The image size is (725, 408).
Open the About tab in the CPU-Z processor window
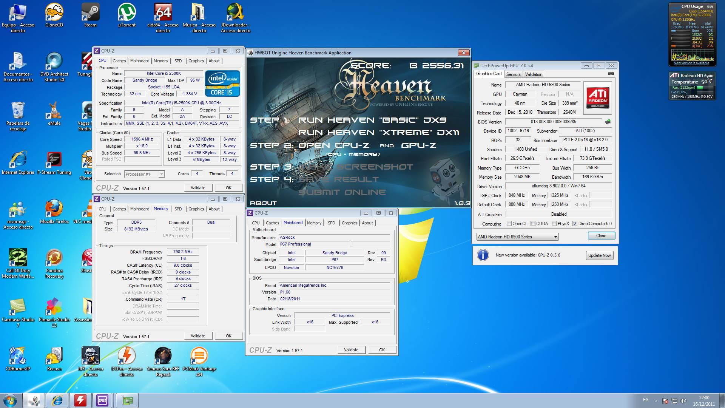tap(214, 61)
